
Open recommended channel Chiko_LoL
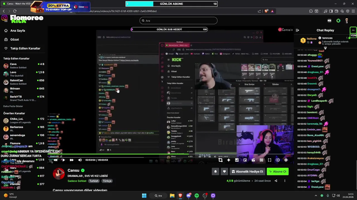24,121
